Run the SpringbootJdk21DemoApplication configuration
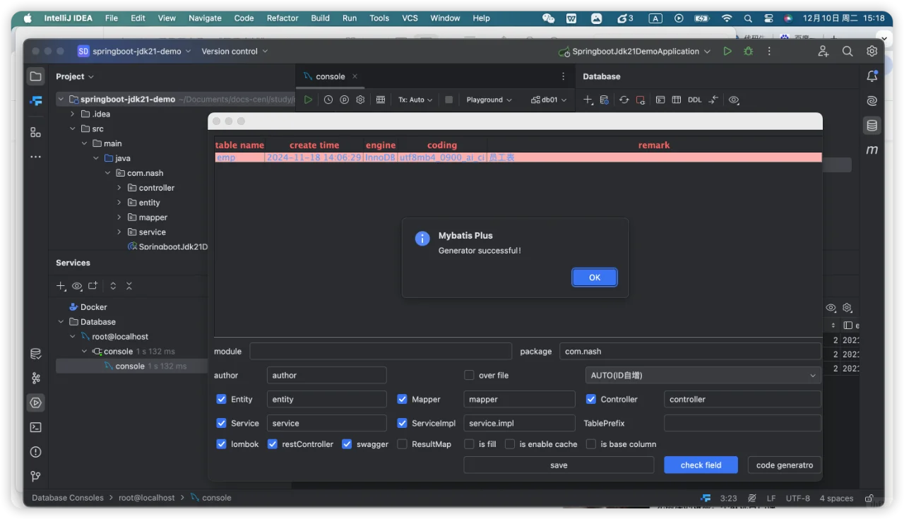The height and width of the screenshot is (519, 904). [727, 52]
